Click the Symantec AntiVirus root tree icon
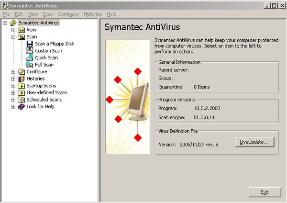The width and height of the screenshot is (287, 203). (13, 23)
